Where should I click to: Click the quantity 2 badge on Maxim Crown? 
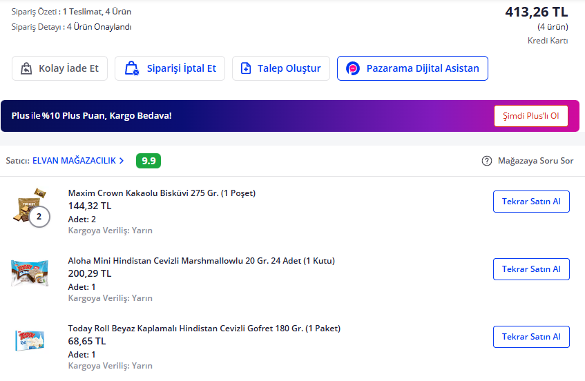point(39,217)
